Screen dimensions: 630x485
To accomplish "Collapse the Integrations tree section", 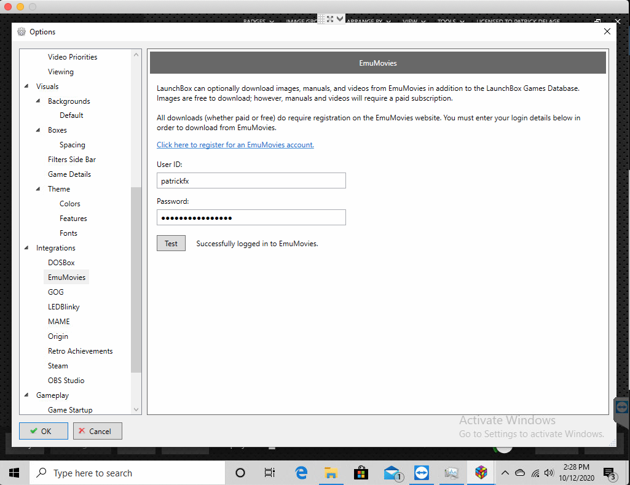I will [x=26, y=248].
